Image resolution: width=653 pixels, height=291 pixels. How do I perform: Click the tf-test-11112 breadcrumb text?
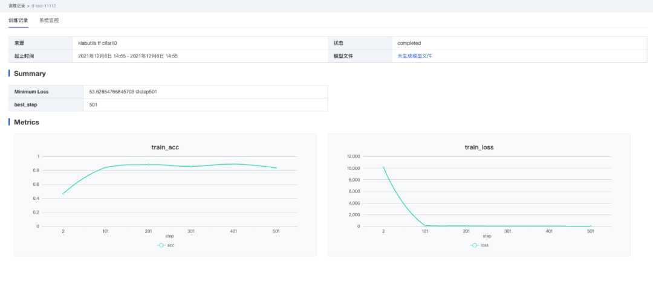tap(44, 5)
